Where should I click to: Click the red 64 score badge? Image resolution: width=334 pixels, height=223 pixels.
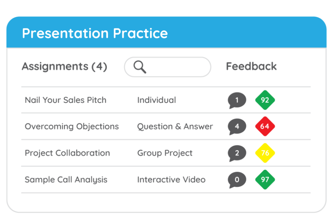point(265,126)
